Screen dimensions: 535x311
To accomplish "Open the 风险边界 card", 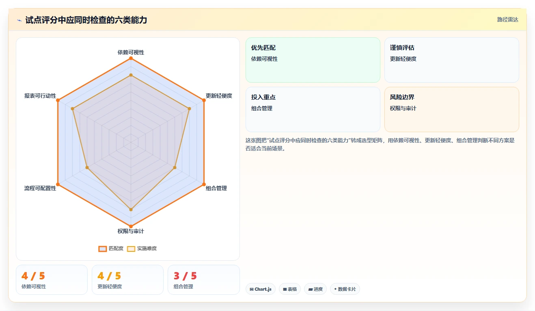I will [x=452, y=109].
